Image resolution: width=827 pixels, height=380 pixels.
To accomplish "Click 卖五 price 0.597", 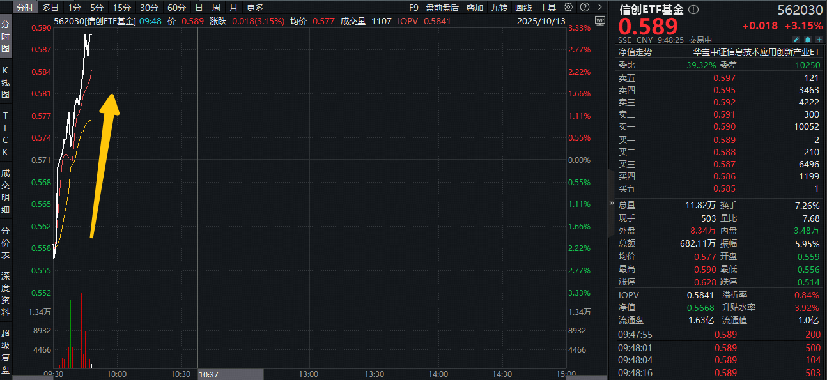I will tap(724, 78).
